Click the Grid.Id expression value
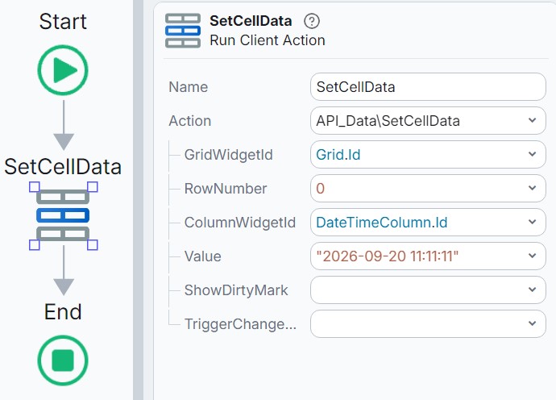556x400 pixels. pos(338,154)
